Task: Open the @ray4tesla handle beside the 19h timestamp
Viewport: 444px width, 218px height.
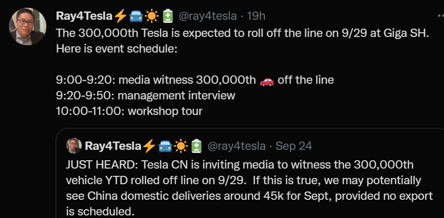Action: pos(209,16)
